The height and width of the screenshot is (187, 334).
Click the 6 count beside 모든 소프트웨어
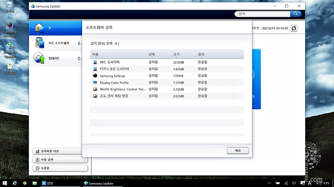pos(79,44)
